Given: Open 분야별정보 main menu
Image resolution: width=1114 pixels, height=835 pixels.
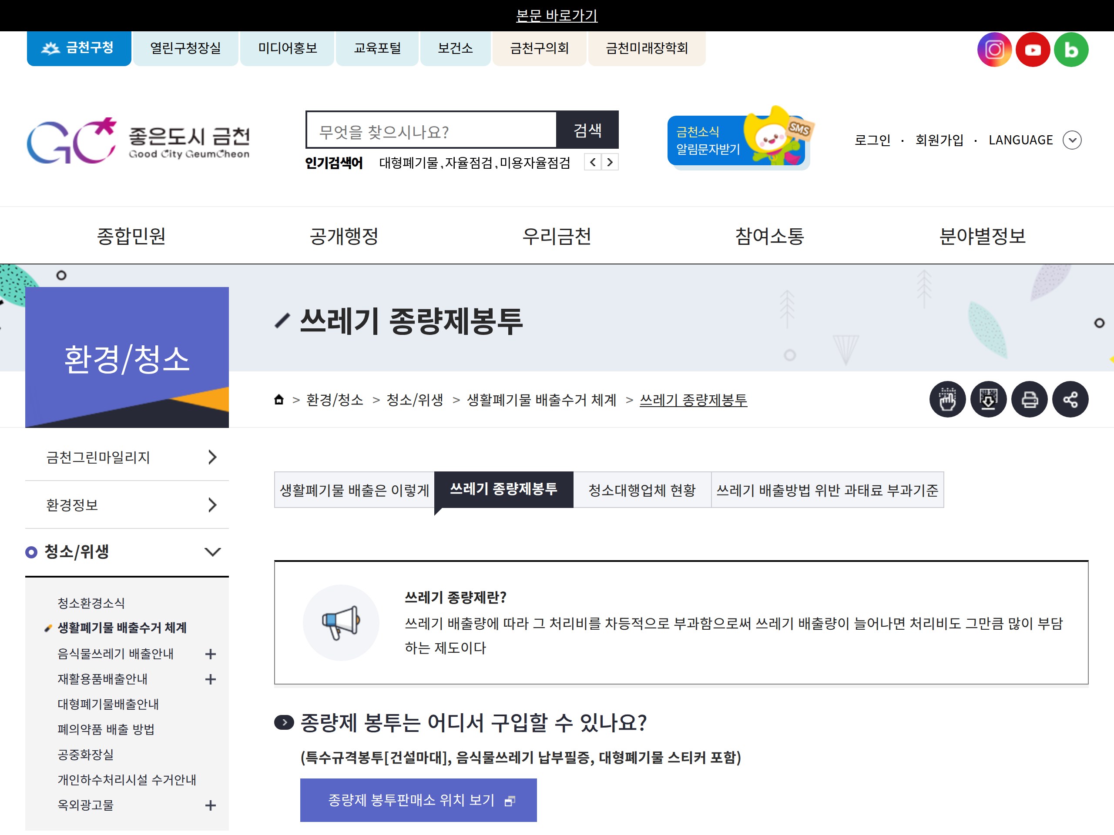Looking at the screenshot, I should (982, 236).
